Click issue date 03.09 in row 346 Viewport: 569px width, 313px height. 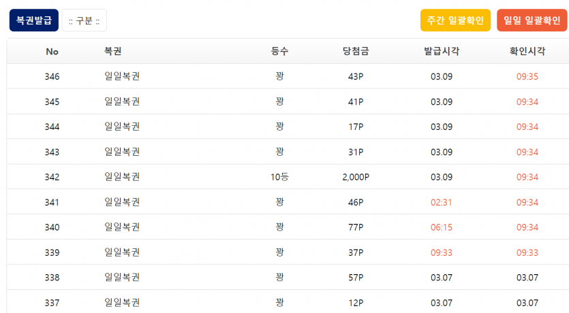pyautogui.click(x=442, y=76)
